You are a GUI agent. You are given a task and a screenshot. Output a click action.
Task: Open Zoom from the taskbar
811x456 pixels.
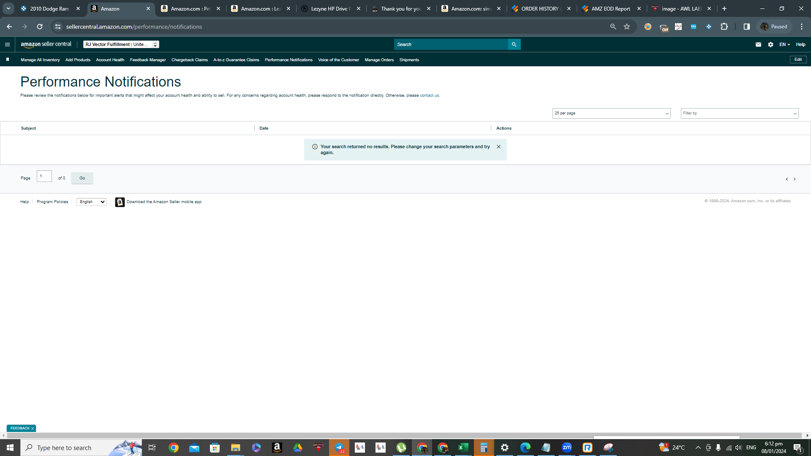coord(566,448)
